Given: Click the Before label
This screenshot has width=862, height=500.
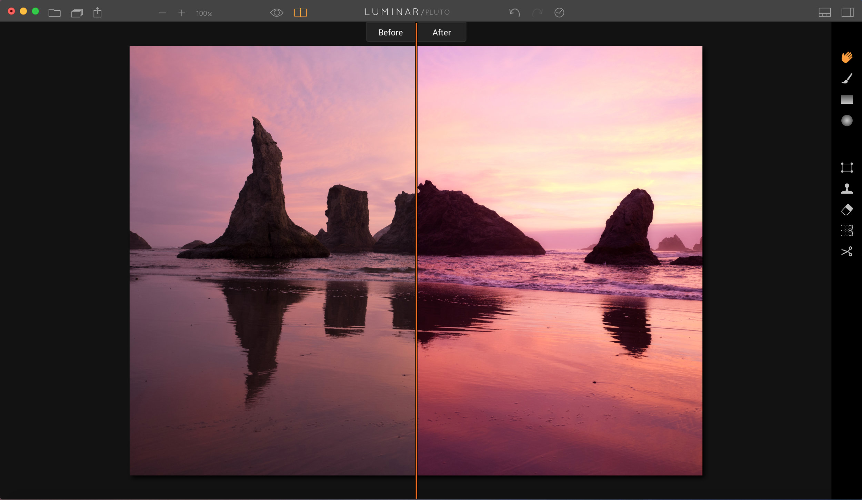Looking at the screenshot, I should [390, 32].
